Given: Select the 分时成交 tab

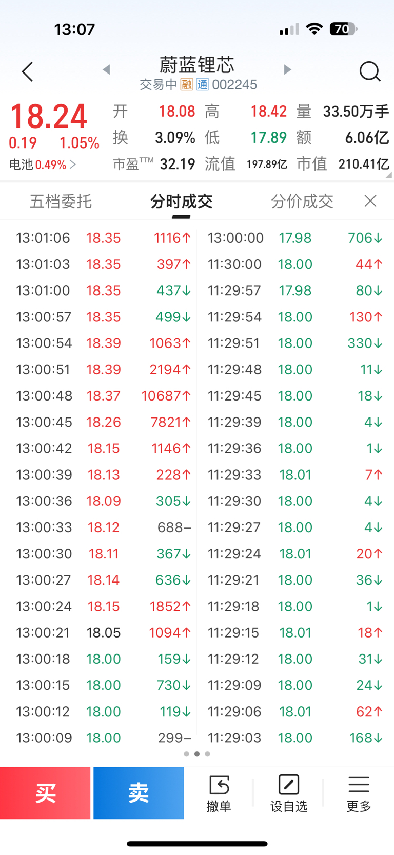Looking at the screenshot, I should 181,202.
